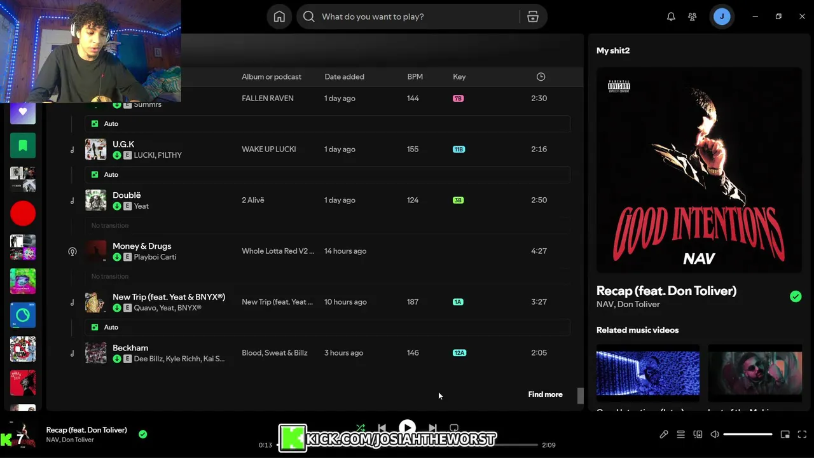The height and width of the screenshot is (458, 814).
Task: Open the Browse icon in search bar
Action: (x=533, y=17)
